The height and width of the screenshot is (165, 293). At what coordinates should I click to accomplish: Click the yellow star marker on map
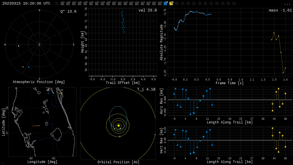[x=62, y=93]
